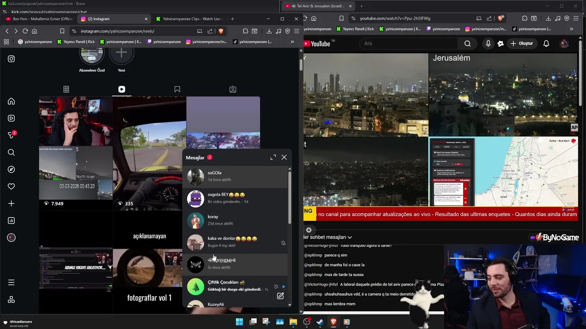Viewport: 586px width, 329px height.
Task: Open downloads icon in YouTube window
Action: (548, 18)
